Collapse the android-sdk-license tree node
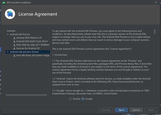161x115 pixels. [x=8, y=34]
